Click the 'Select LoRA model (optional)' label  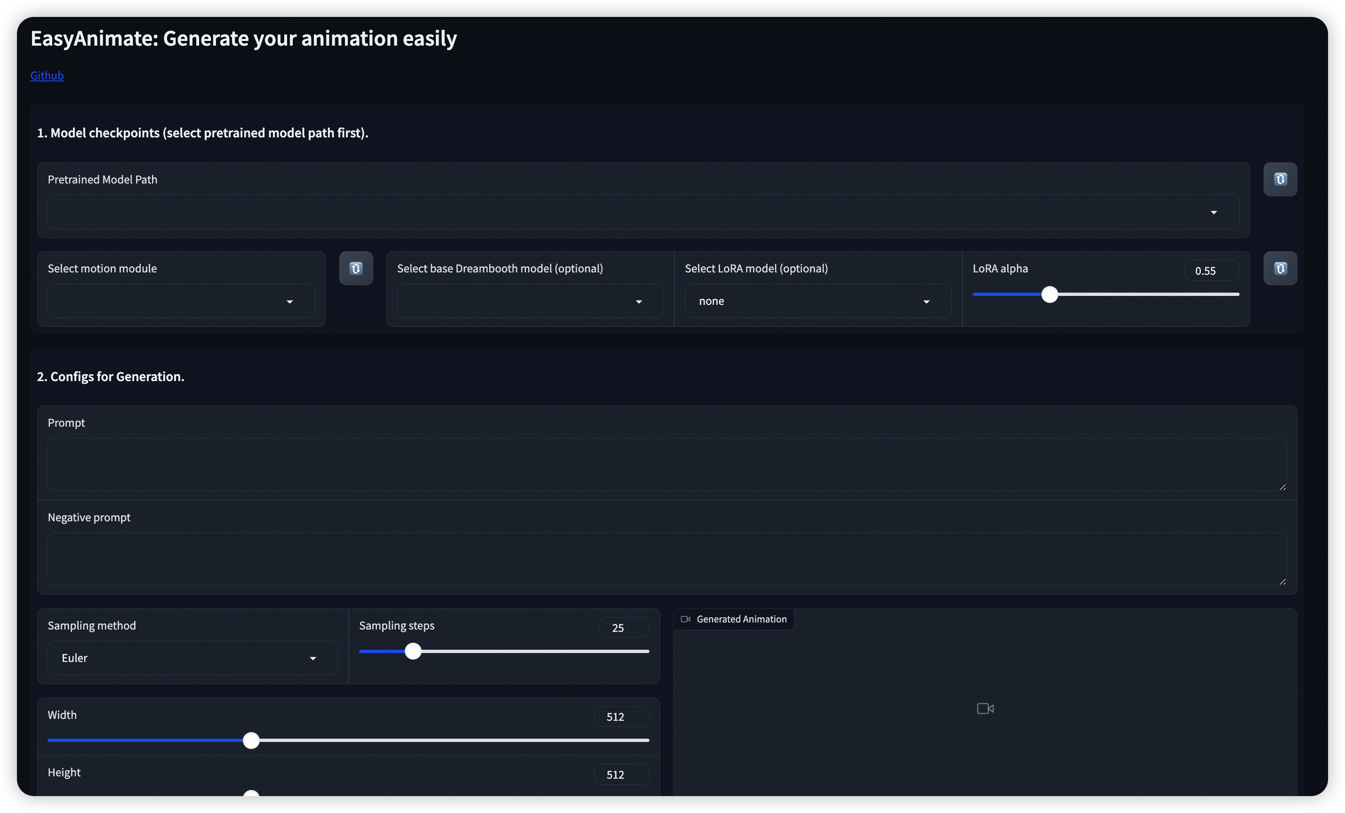[756, 268]
